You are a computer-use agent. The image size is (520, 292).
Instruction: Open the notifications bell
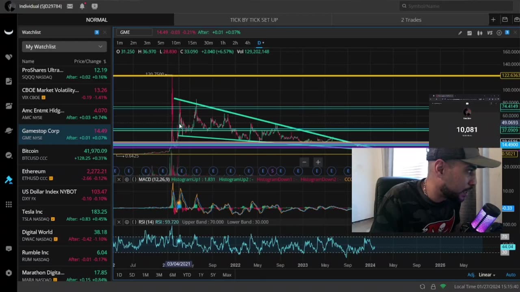point(82,6)
